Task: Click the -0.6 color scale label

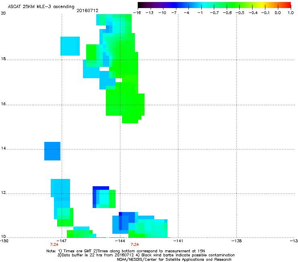Action: tap(227, 13)
